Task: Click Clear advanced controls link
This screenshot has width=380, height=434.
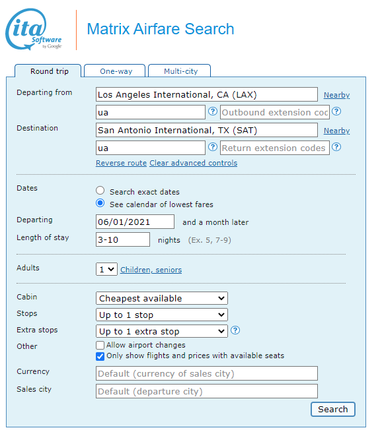Action: (194, 163)
